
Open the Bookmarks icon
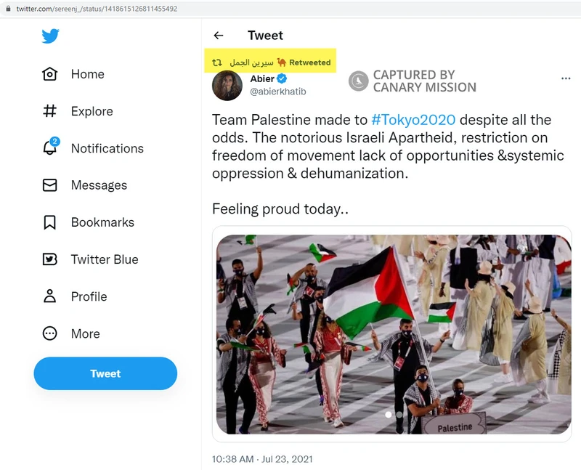coord(49,222)
